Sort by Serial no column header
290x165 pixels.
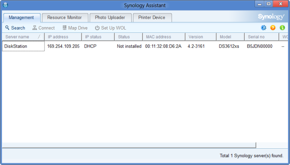pyautogui.click(x=261, y=37)
